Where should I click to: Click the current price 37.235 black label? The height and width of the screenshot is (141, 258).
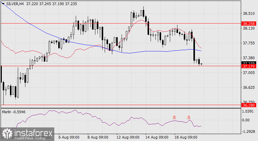[249, 63]
